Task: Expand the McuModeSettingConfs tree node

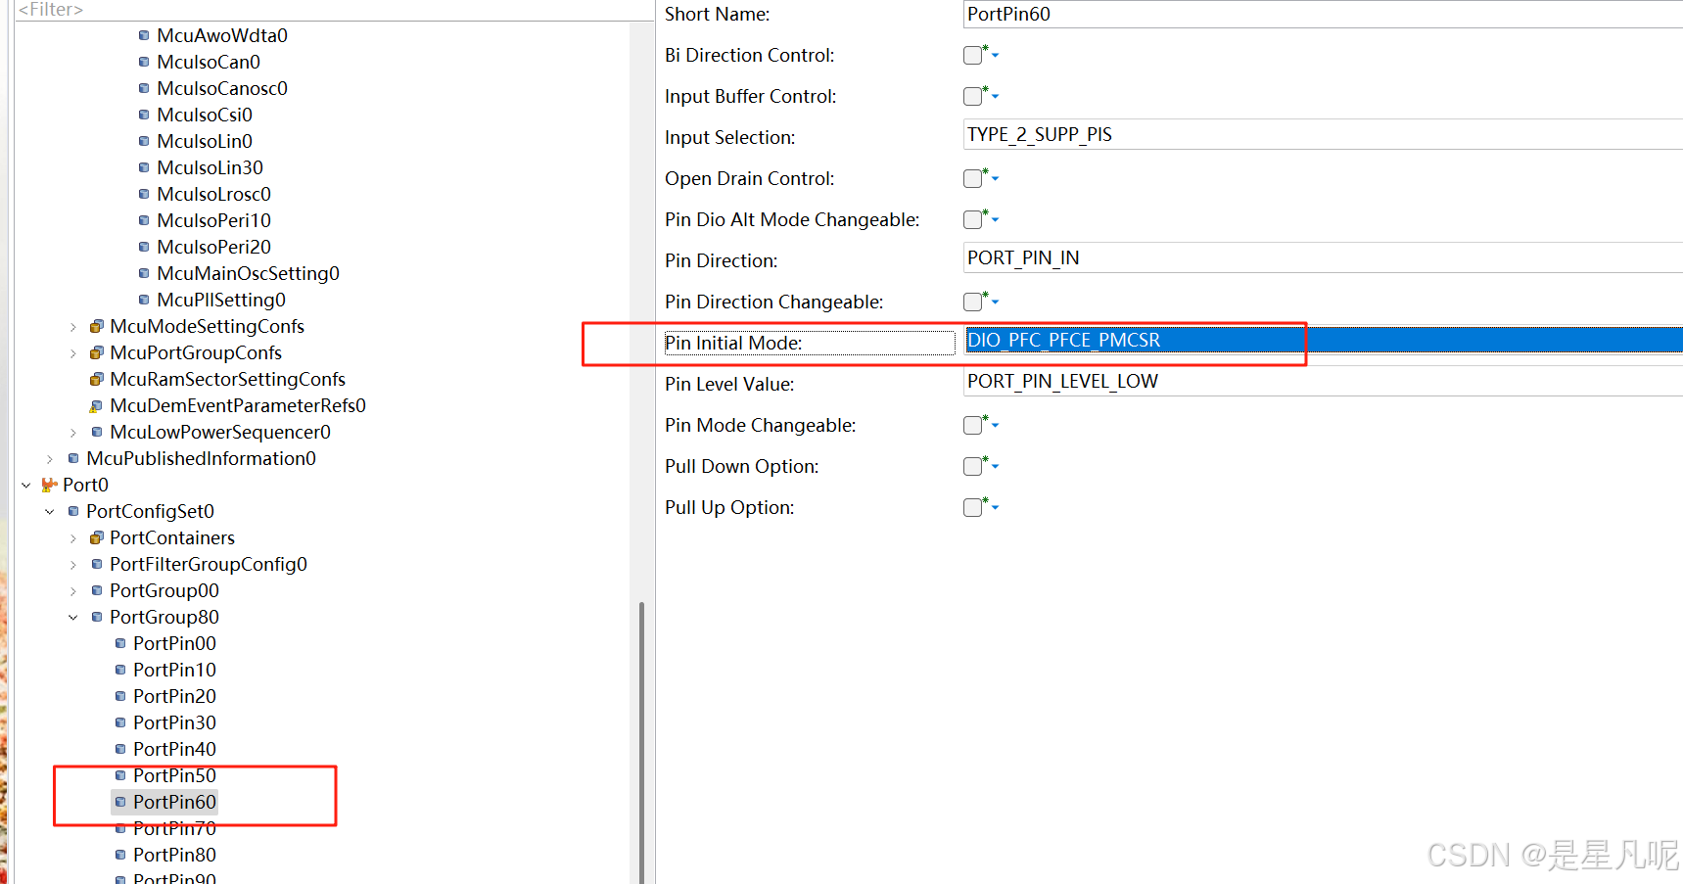Action: tap(73, 327)
